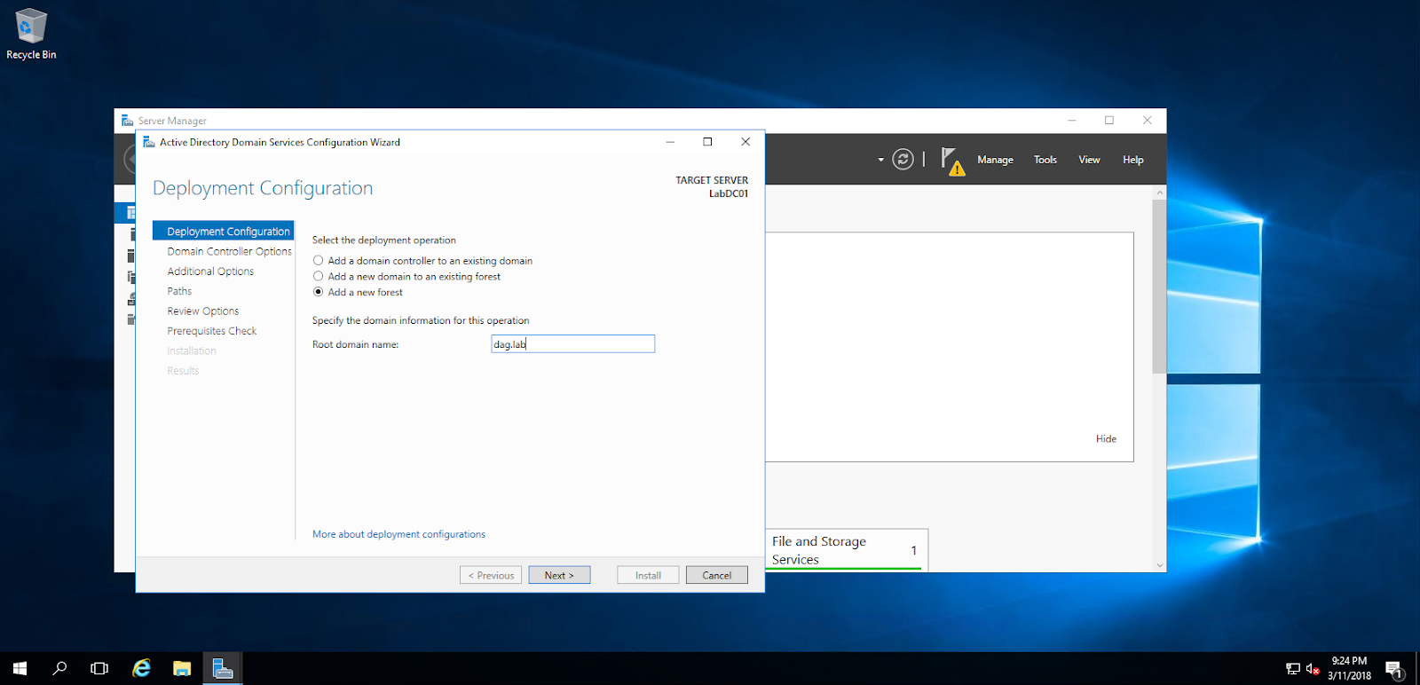Go to Prerequisites Check step
This screenshot has width=1420, height=685.
[x=212, y=331]
